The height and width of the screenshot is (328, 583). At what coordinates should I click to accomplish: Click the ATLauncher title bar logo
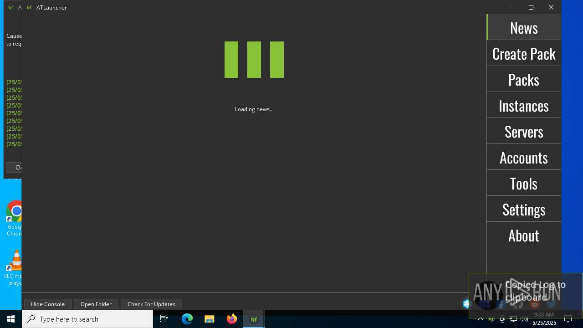click(x=29, y=7)
